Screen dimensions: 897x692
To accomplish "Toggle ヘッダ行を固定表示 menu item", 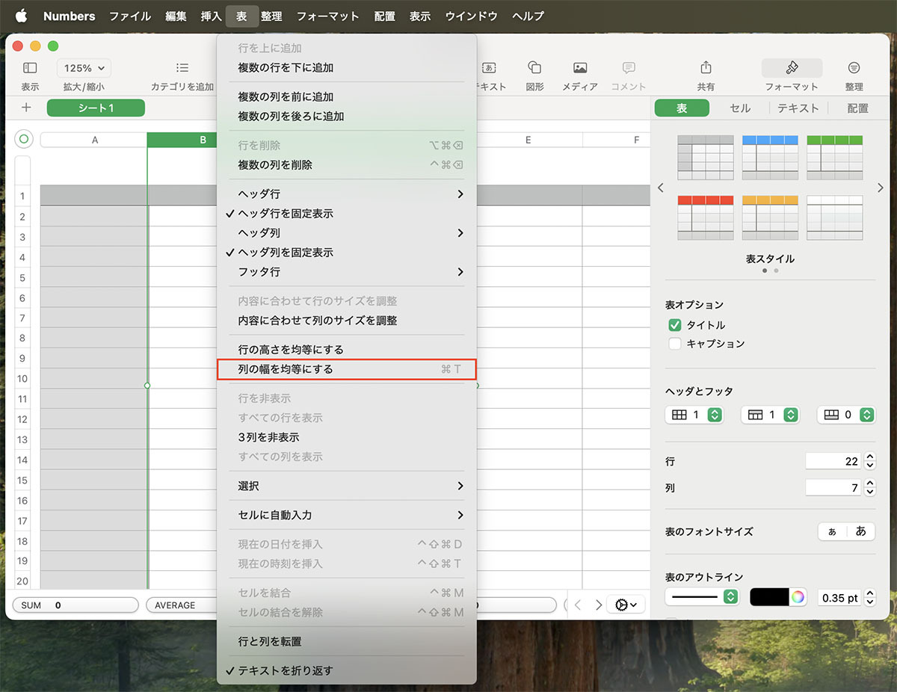I will [x=346, y=214].
